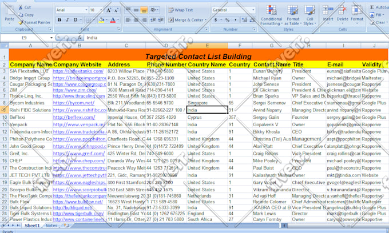Select Middle Align icon
The image size is (389, 233).
tap(136, 10)
